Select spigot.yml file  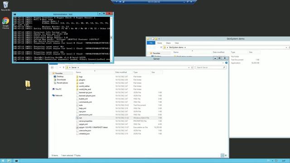coord(83,124)
